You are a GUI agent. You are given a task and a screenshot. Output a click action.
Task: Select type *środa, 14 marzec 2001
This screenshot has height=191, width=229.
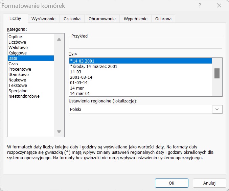[x=140, y=67]
